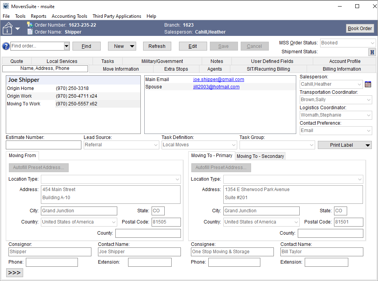Switch to the Billing Information tab
The width and height of the screenshot is (378, 281).
[x=342, y=69]
